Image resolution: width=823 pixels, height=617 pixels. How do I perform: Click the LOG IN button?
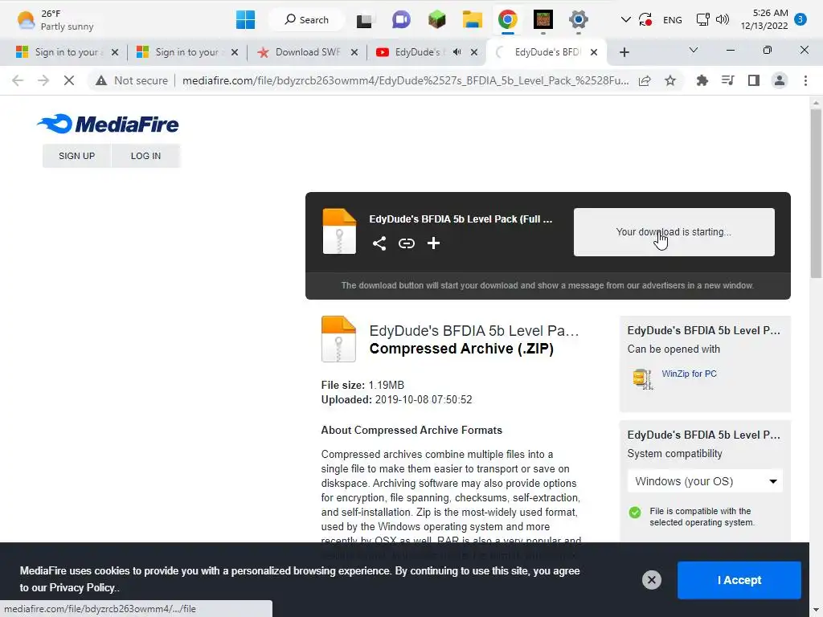click(146, 156)
